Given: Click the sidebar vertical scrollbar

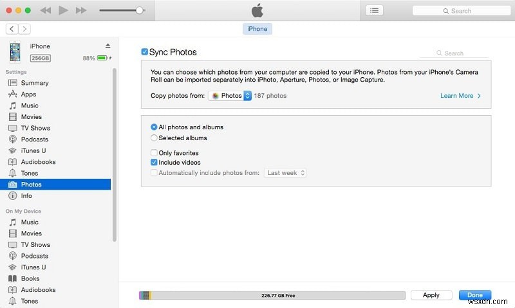Looking at the screenshot, I should tap(115, 155).
